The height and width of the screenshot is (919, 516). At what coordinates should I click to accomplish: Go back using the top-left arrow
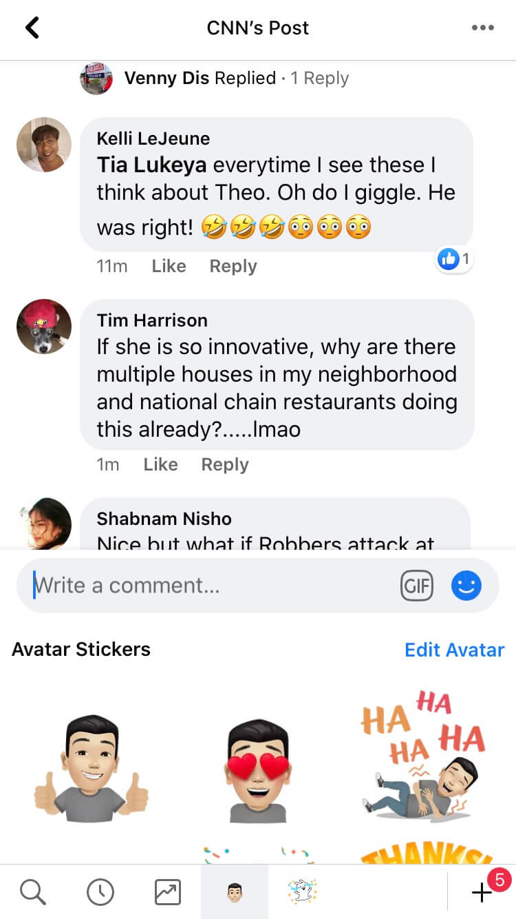(32, 28)
